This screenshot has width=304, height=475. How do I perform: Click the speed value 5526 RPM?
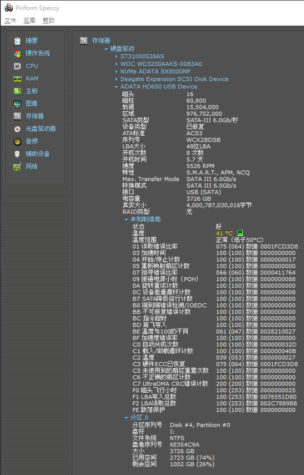201,166
